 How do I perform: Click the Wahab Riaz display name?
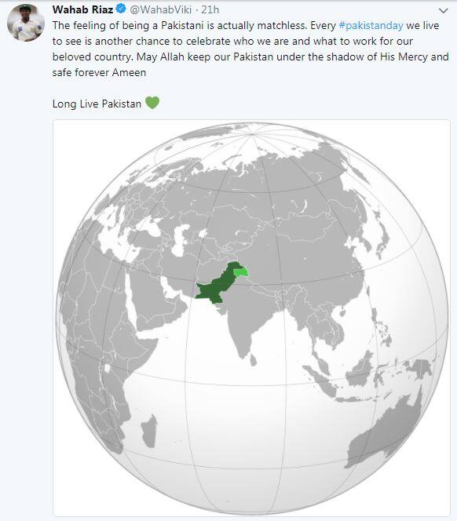[x=82, y=9]
